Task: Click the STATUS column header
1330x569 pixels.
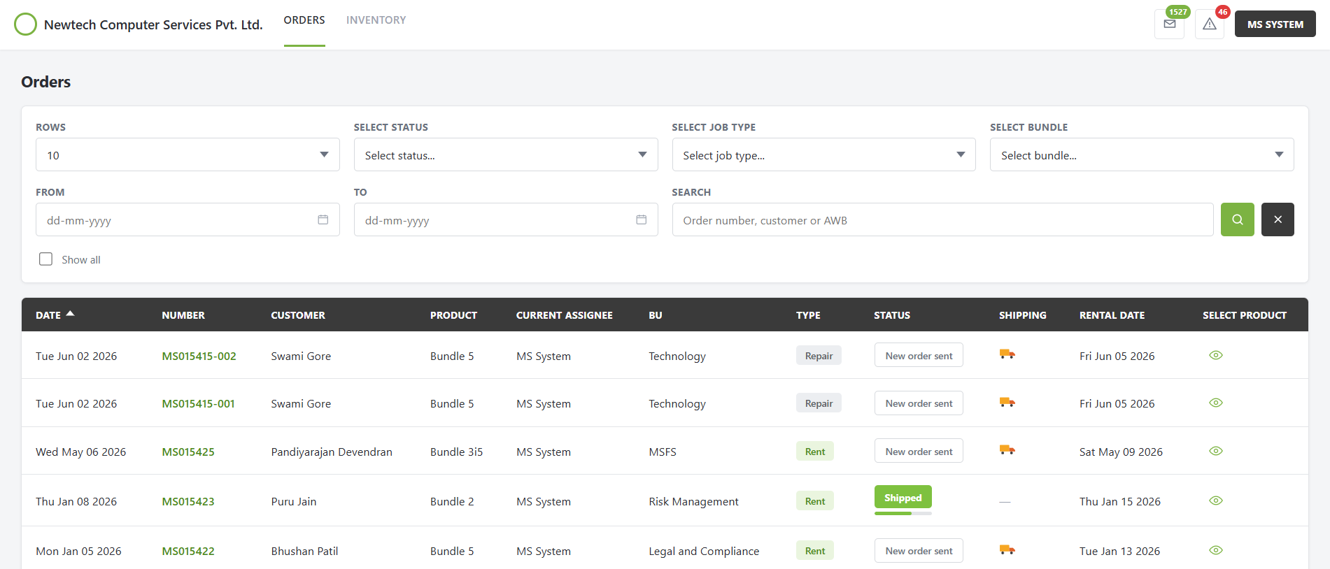Action: pyautogui.click(x=892, y=315)
